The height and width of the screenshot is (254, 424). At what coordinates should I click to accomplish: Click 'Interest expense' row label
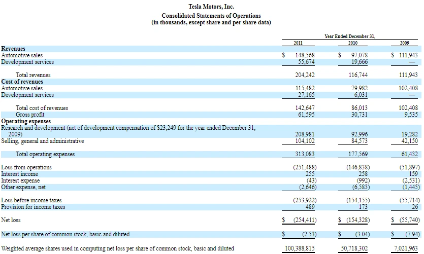[20, 180]
